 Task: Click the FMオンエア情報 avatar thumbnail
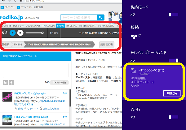coord(7,120)
